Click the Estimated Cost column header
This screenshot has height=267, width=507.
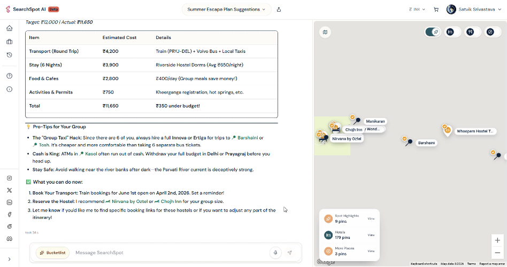tap(119, 37)
